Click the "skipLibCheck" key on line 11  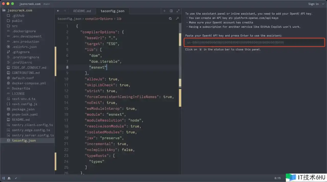(x=100, y=85)
